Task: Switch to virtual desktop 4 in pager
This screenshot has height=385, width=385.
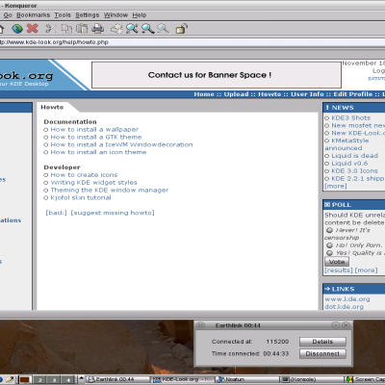Action: click(x=68, y=380)
